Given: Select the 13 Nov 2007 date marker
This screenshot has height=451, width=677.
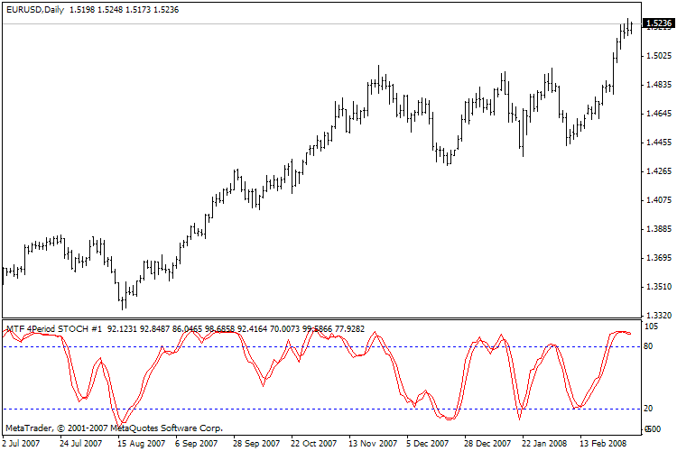Looking at the screenshot, I should coord(373,443).
